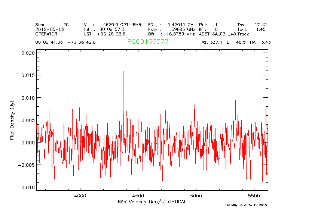Click the 4500 tick label on velocity axis
This screenshot has width=315, height=222.
point(138,196)
